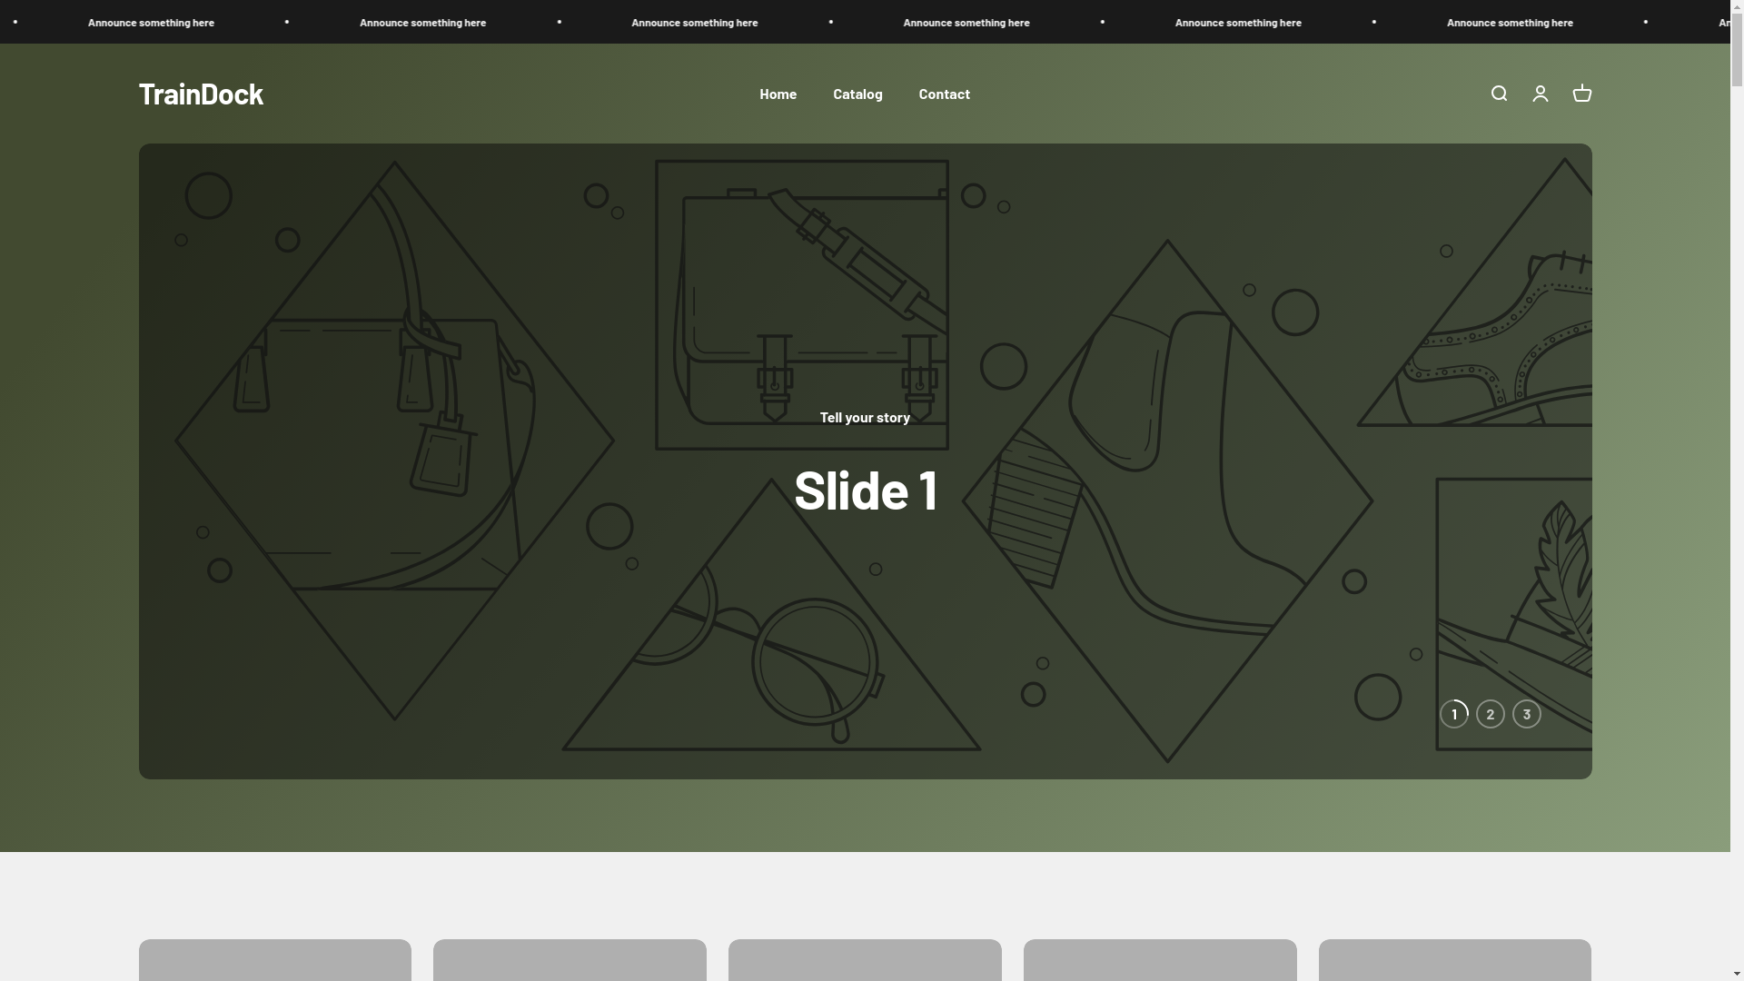
Task: Open the search icon in header
Action: coord(1499,94)
